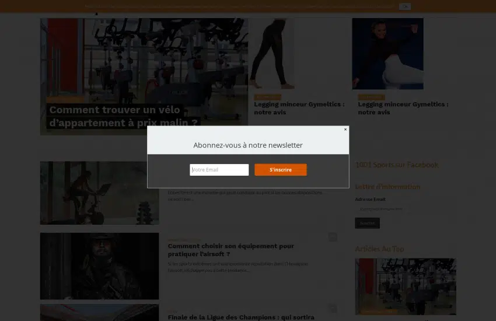
Task: Click the Articles Au Top heading
Action: 379,249
